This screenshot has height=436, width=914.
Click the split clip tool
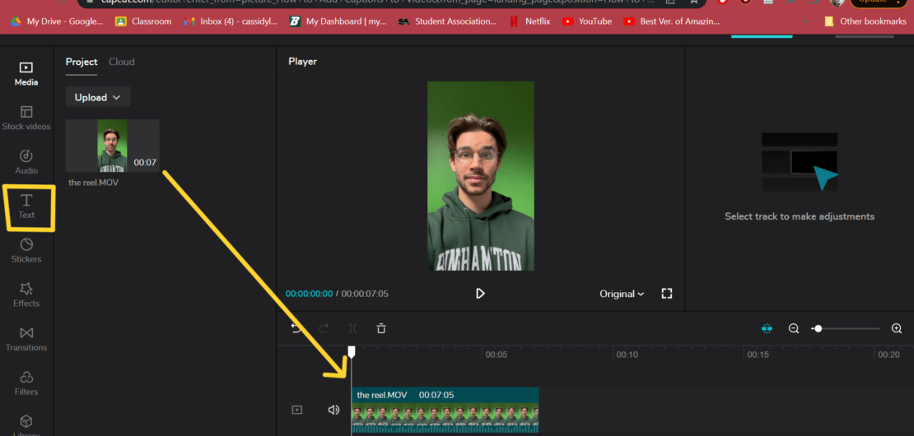point(352,328)
